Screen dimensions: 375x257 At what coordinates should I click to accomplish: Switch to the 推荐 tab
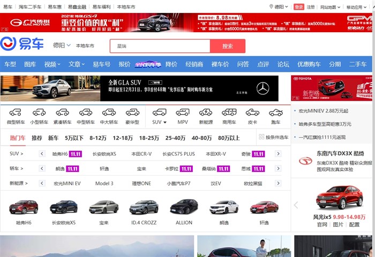[37, 138]
